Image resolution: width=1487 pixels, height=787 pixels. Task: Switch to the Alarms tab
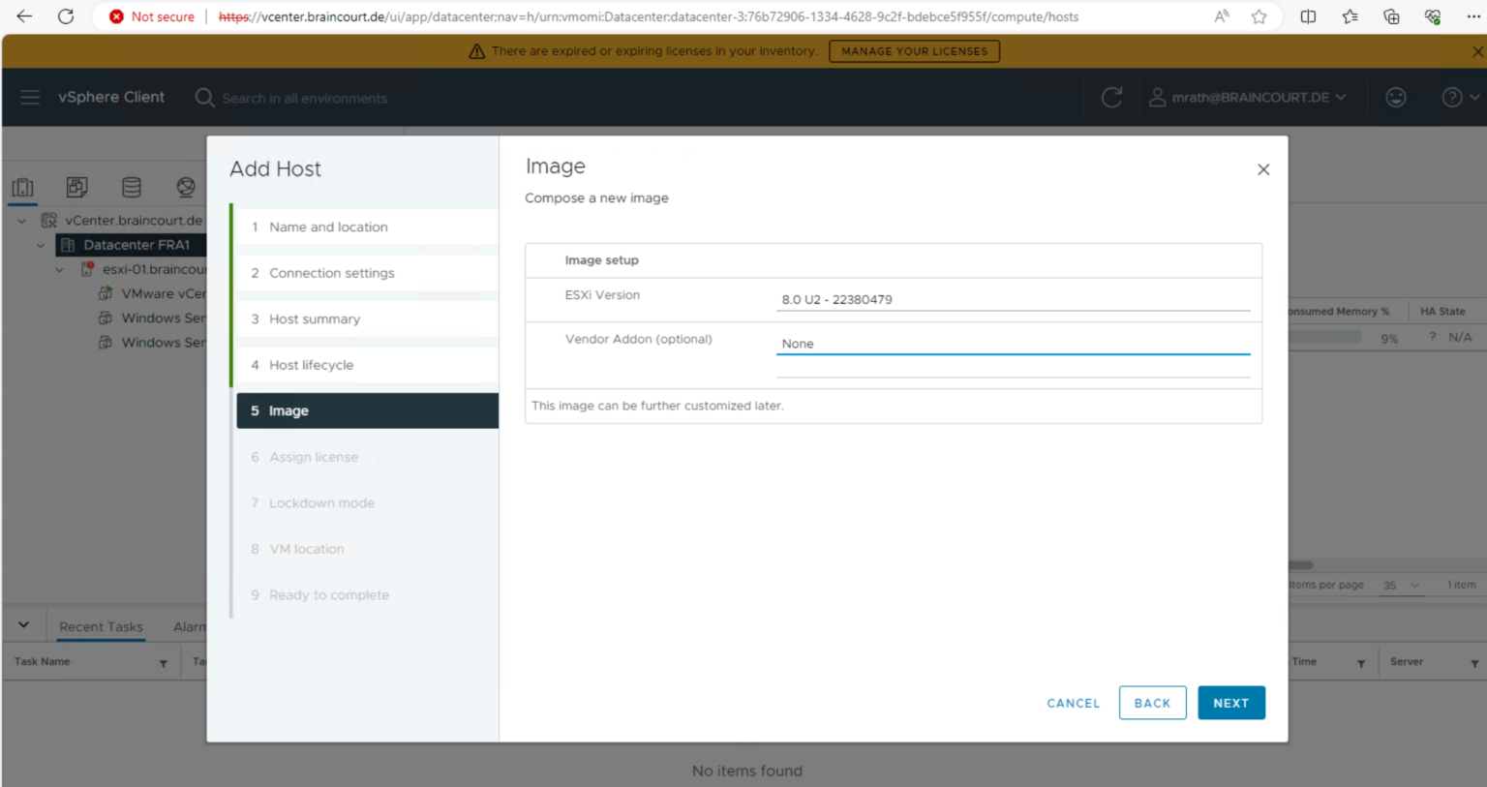[x=190, y=626]
